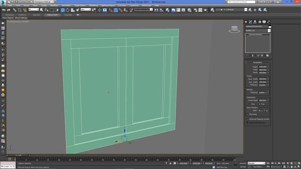Click the ViewCube in the viewport

pyautogui.click(x=234, y=29)
